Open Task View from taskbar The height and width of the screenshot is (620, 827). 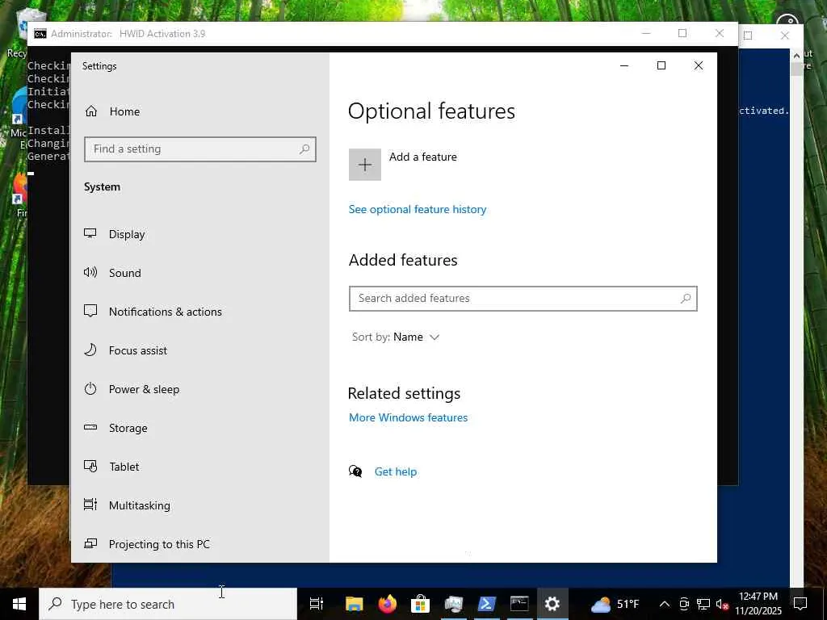coord(317,604)
